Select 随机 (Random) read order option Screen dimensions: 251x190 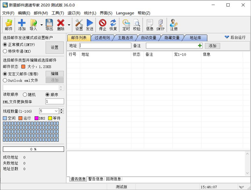click(x=25, y=94)
